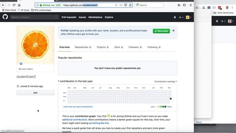
Task: Bookmark this page with the star icon
Action: pyautogui.click(x=130, y=5)
